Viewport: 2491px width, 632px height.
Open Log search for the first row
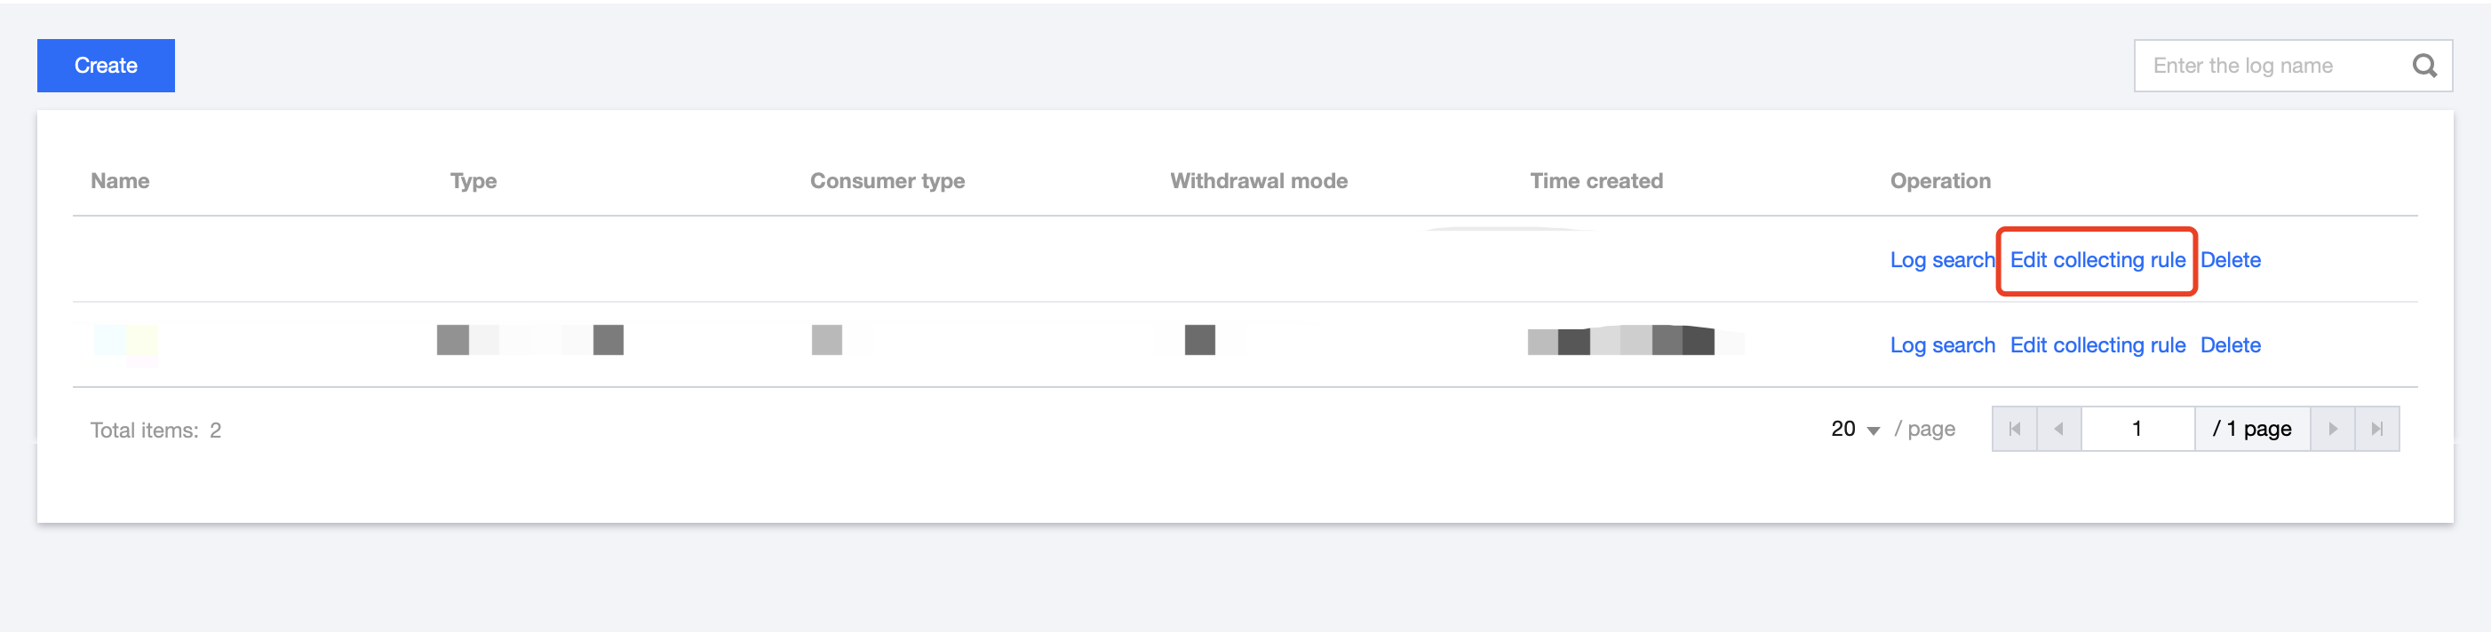[x=1942, y=260]
